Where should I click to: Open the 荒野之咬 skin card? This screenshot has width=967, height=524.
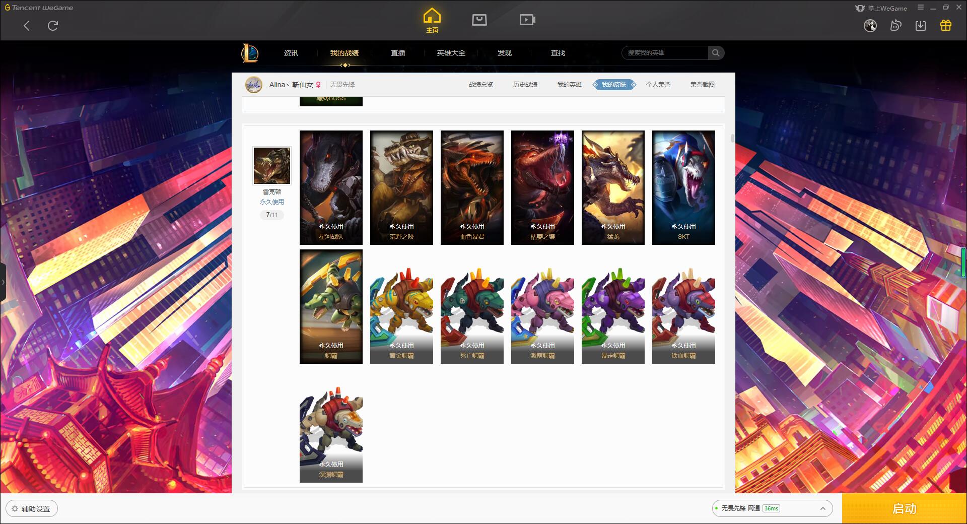(x=401, y=187)
